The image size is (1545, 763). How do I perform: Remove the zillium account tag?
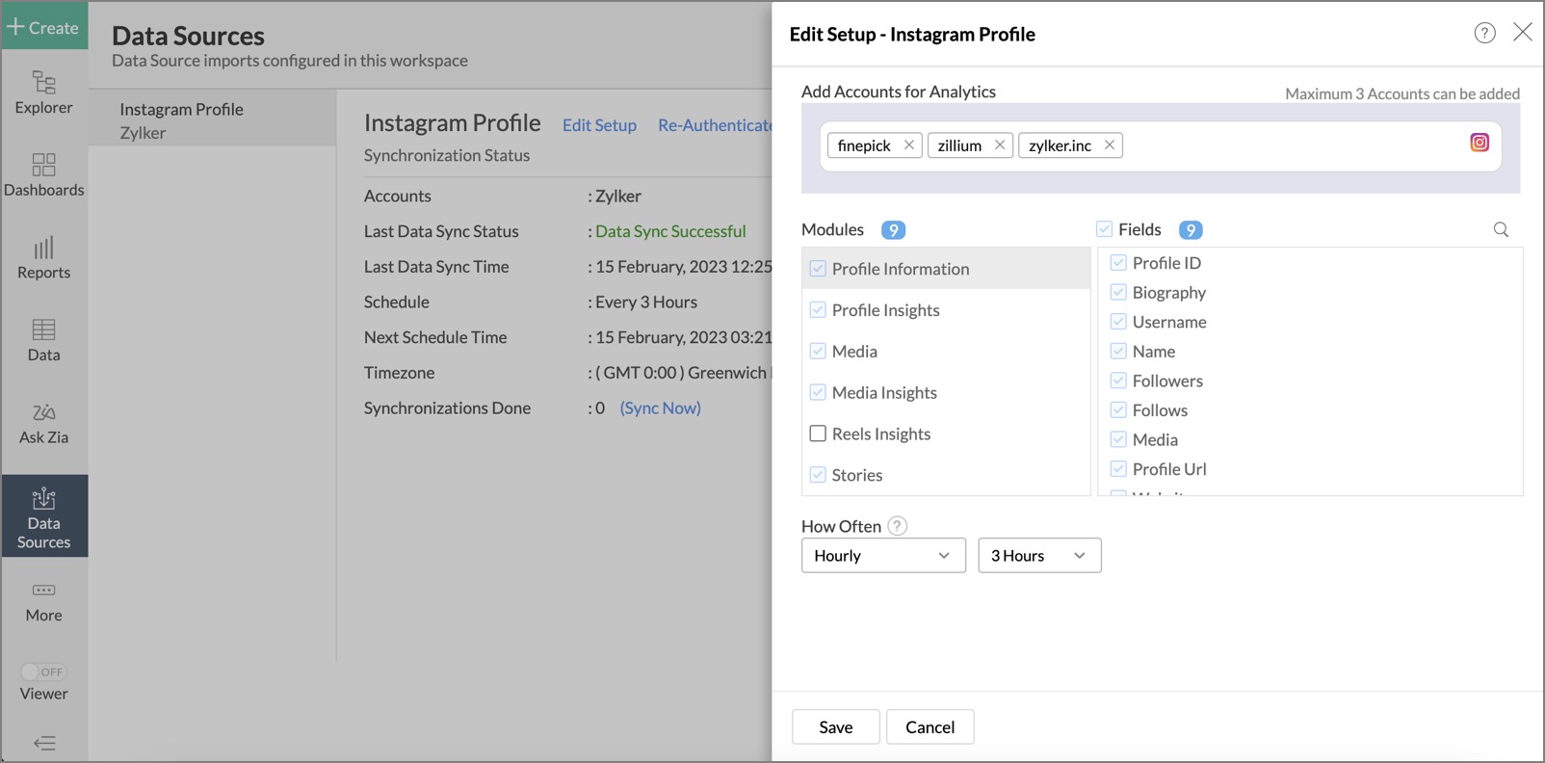[x=1000, y=145]
